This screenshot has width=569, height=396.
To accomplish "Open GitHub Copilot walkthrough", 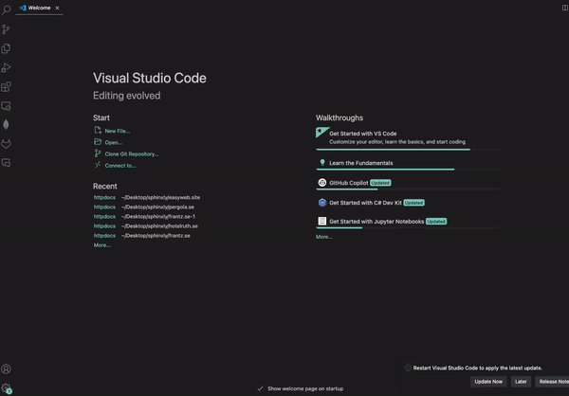I will coord(408,183).
